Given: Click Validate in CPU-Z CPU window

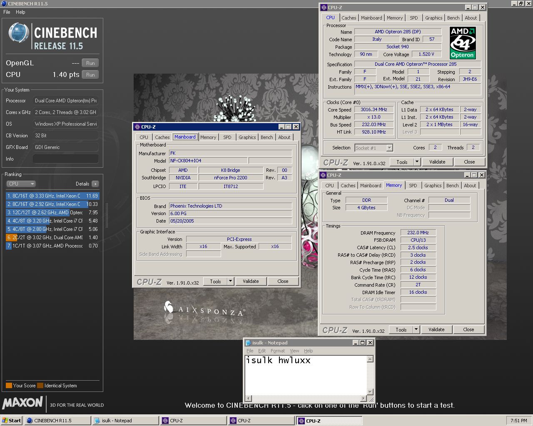Looking at the screenshot, I should pyautogui.click(x=437, y=162).
